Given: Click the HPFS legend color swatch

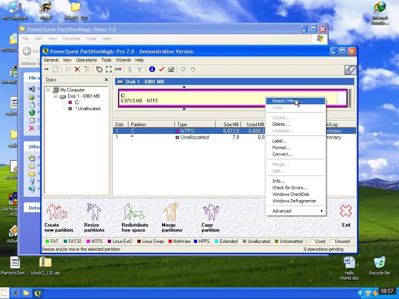Looking at the screenshot, I should click(196, 241).
